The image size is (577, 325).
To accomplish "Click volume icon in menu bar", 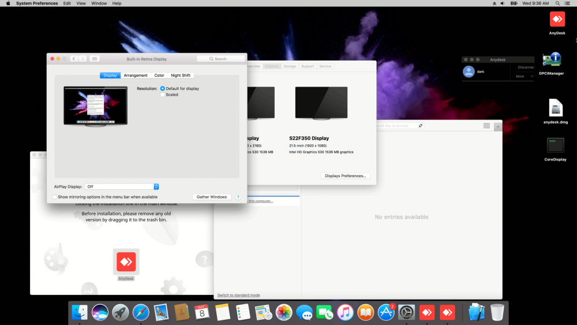I will pyautogui.click(x=503, y=3).
